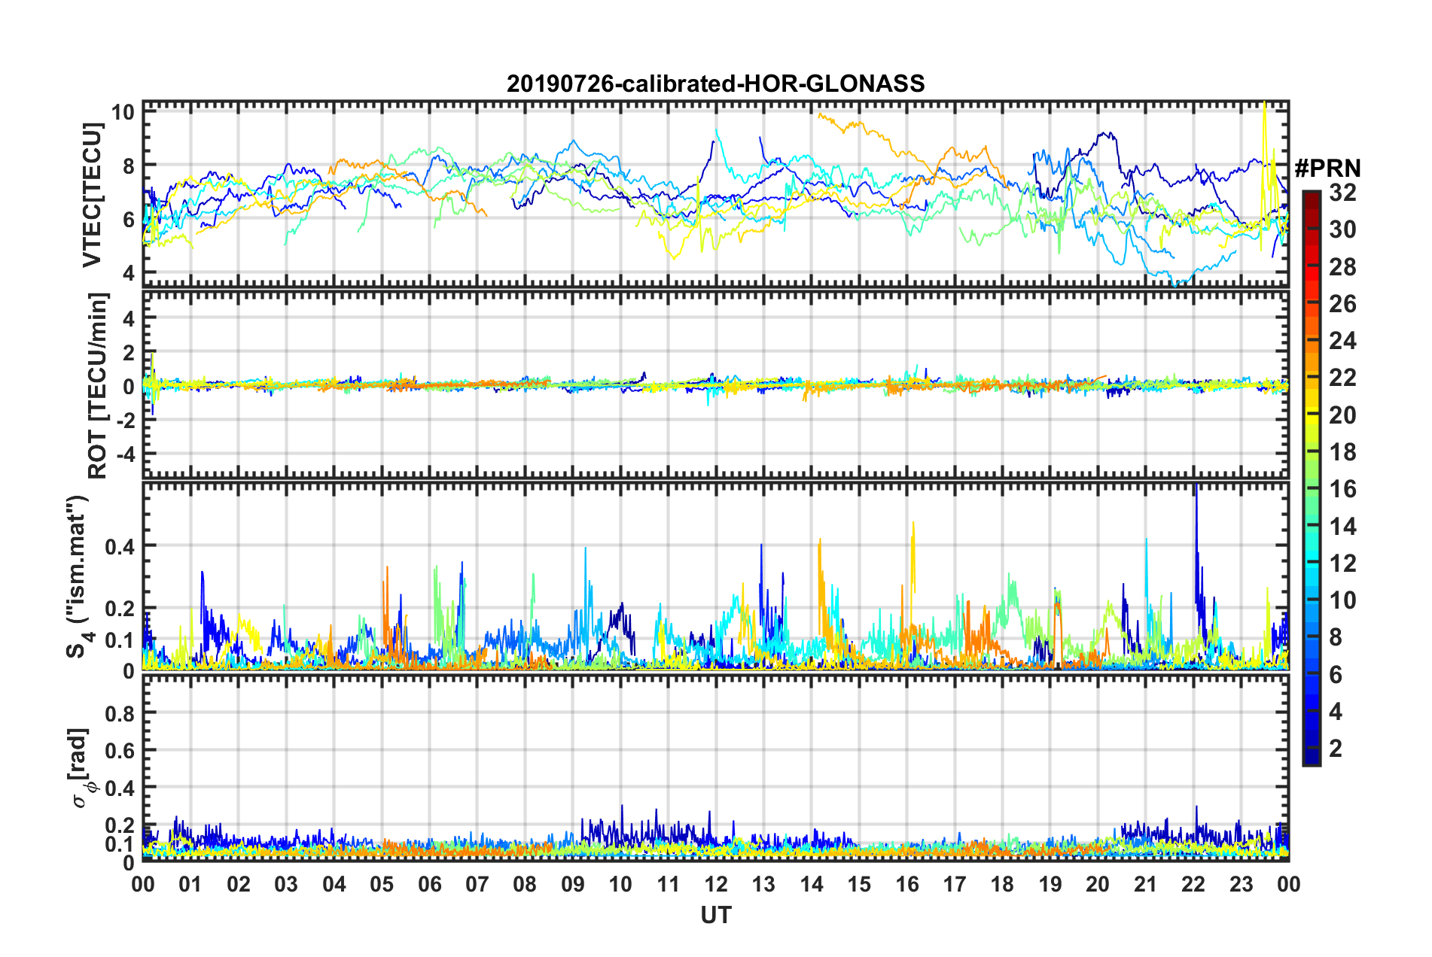Select the "UT" x-axis label
1432x957 pixels.
click(715, 915)
